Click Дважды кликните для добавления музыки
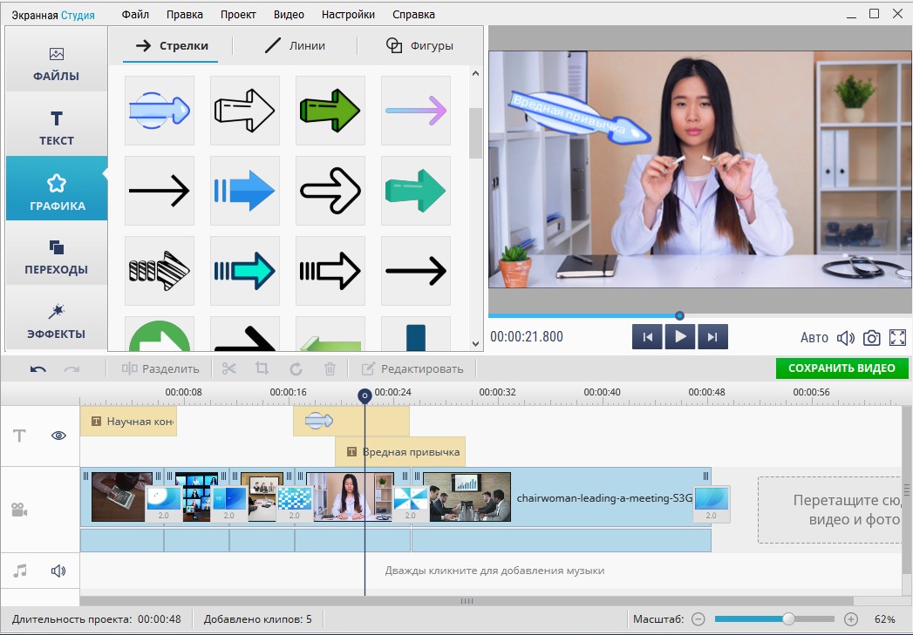913x635 pixels. (x=494, y=571)
